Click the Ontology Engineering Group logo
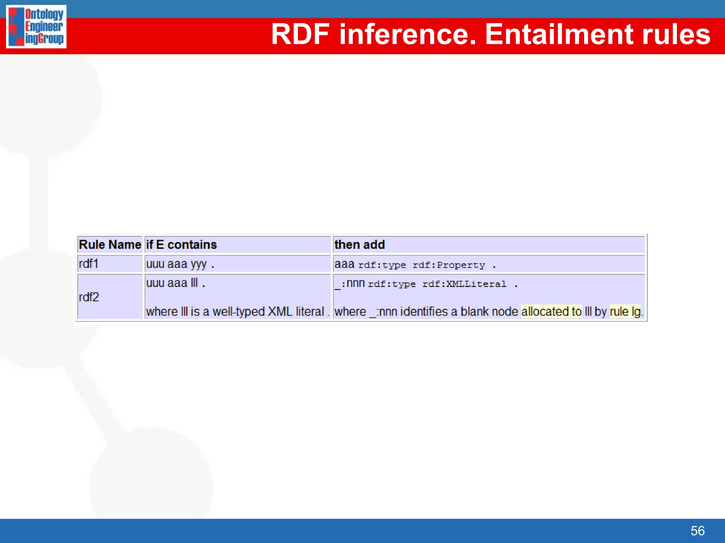725x543 pixels. tap(36, 27)
